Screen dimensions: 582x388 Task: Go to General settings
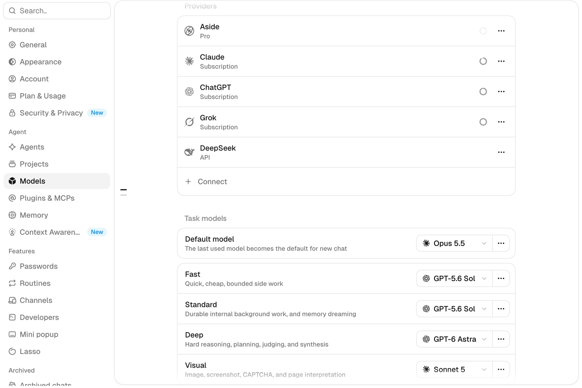57,45
